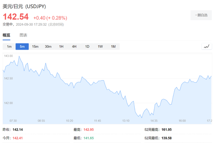
Task: Select the 1H interval
Action: point(61,47)
